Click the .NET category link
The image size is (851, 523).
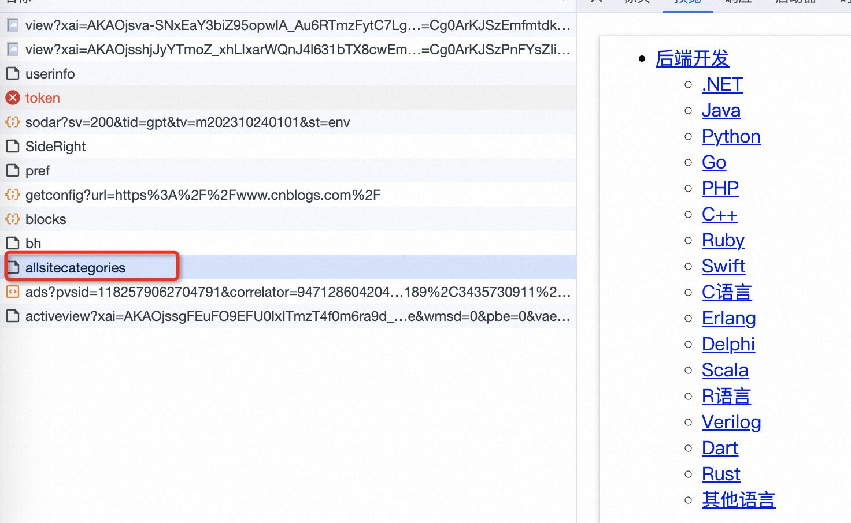[x=722, y=84]
